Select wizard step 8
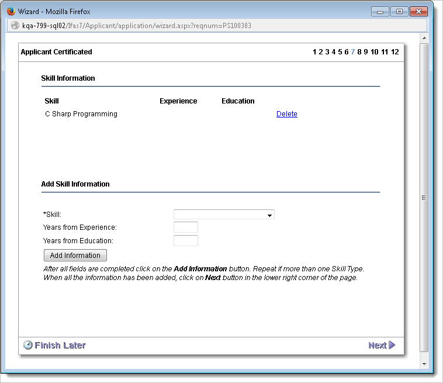 [359, 52]
